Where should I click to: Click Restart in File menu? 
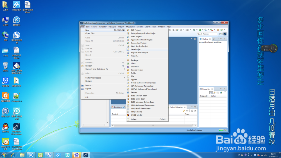pos(103,81)
